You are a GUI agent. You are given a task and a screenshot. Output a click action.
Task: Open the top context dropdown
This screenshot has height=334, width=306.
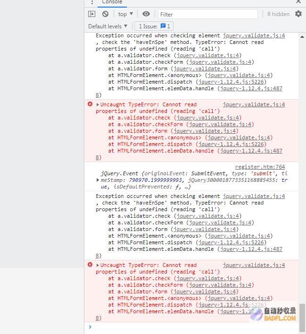tap(125, 14)
